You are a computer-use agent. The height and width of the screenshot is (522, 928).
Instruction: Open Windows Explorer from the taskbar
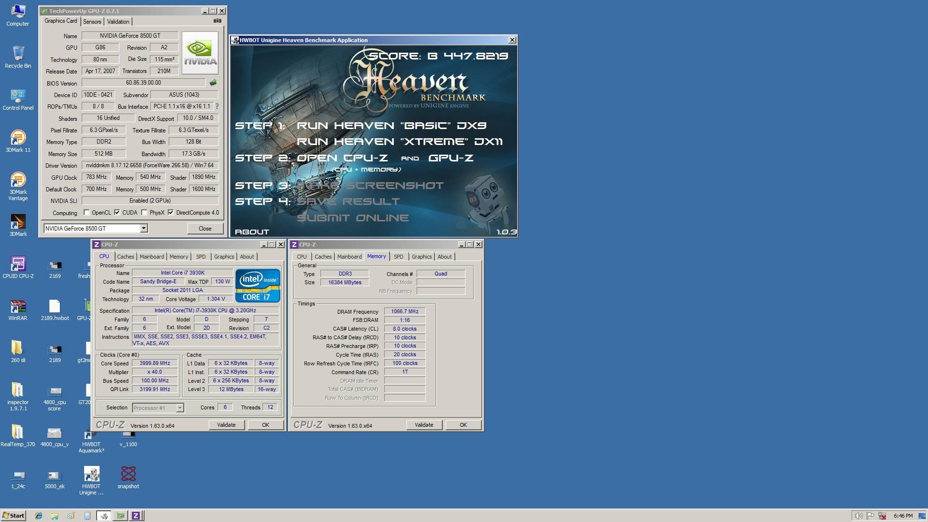click(x=55, y=516)
